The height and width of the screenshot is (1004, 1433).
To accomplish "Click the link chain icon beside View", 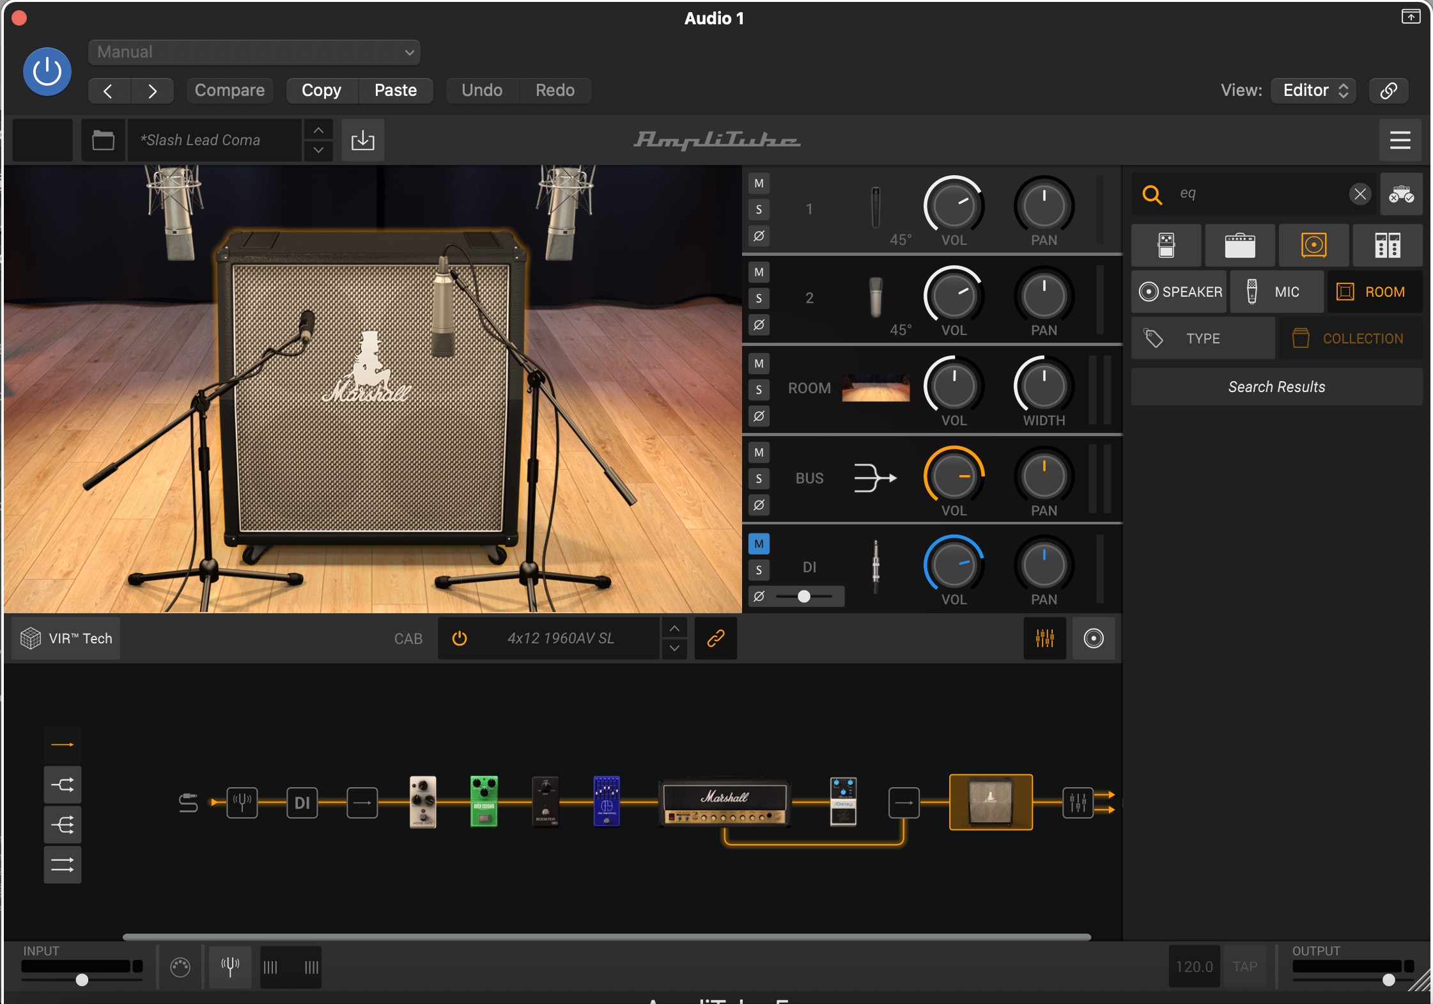I will [1388, 91].
